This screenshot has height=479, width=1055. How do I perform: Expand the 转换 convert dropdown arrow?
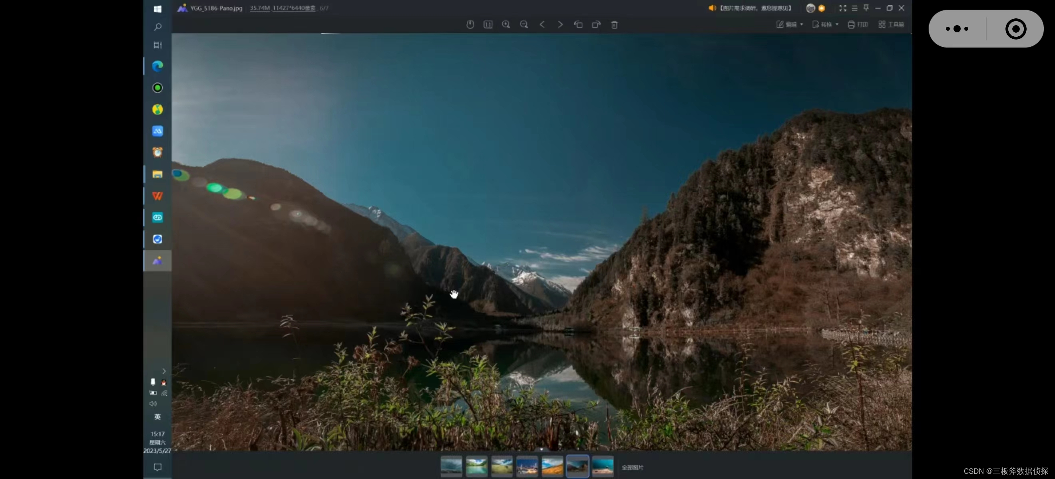837,24
